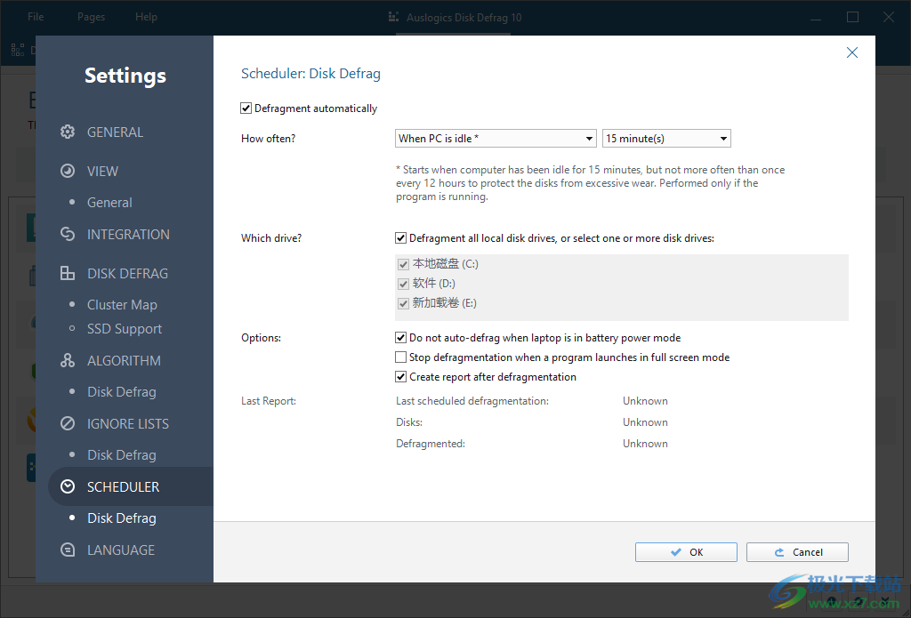Open General subitem under VIEW
The image size is (911, 618).
tap(109, 203)
